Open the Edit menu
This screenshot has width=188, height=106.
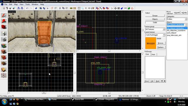[x=11, y=4]
